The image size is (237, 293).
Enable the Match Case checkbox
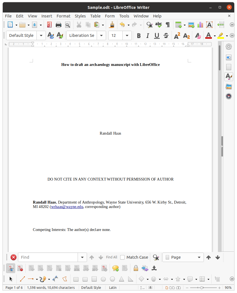[122, 257]
